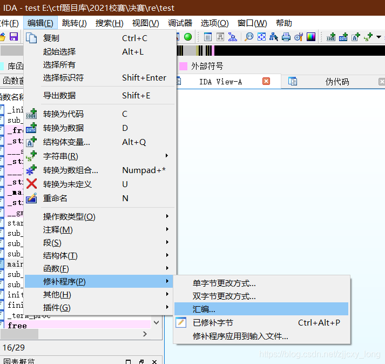Choose 双字节更改方式... patch option
Image resolution: width=385 pixels, height=364 pixels.
[x=261, y=296]
